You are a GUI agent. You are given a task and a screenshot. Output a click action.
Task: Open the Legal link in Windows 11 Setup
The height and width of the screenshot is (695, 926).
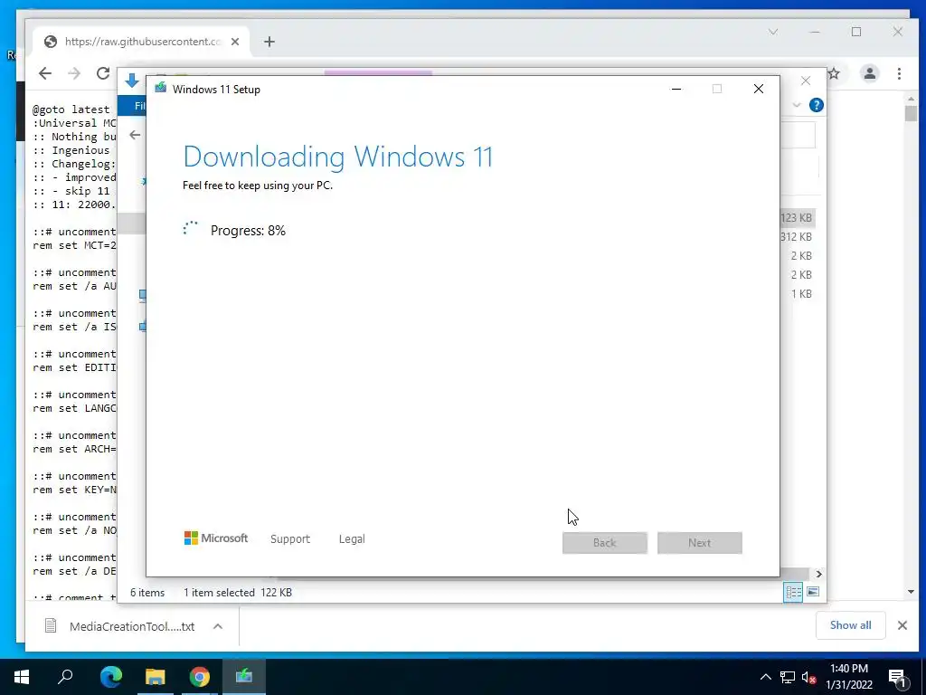(352, 539)
